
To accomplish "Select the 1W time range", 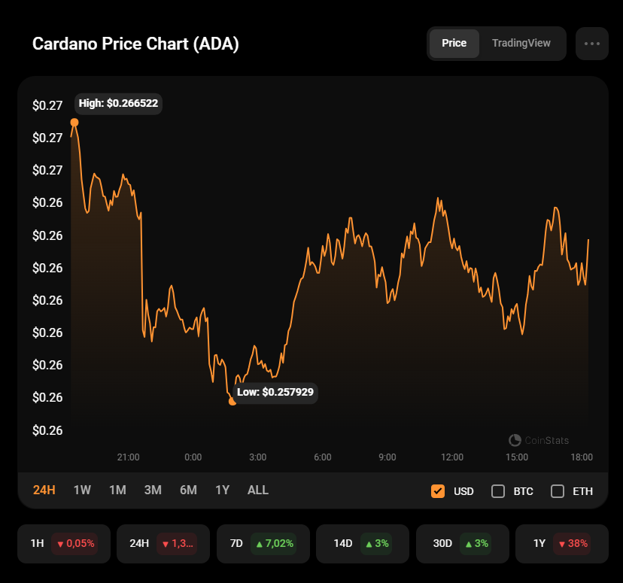I will (x=82, y=490).
